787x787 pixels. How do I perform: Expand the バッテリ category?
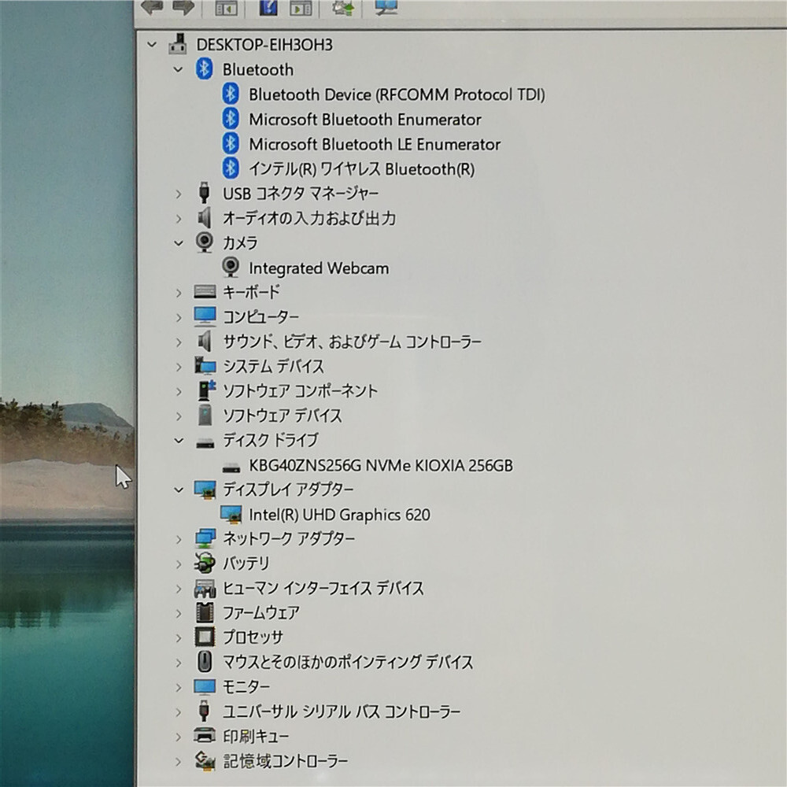click(178, 564)
